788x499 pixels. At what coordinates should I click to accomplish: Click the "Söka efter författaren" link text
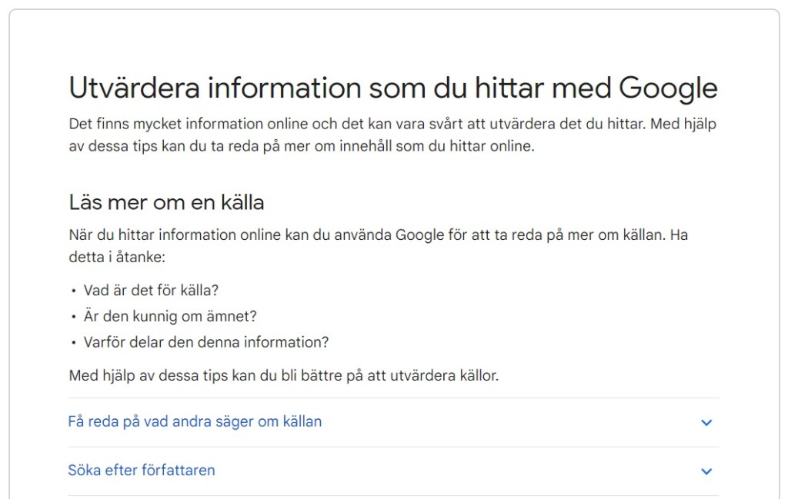142,470
